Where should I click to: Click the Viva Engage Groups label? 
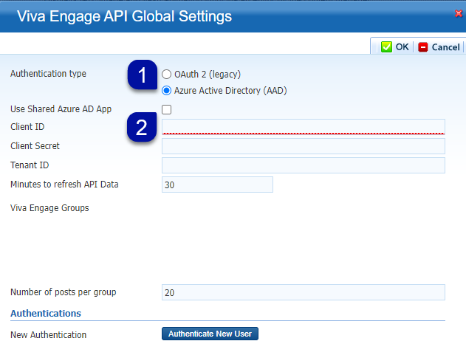point(49,208)
